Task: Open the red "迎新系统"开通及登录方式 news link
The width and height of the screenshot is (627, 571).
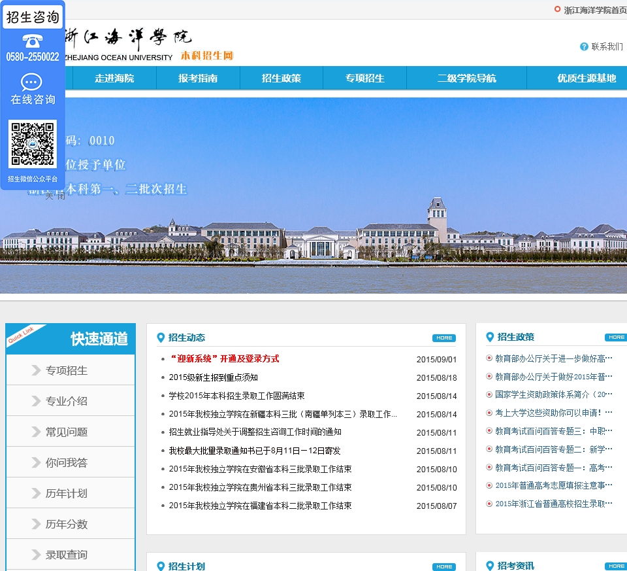Action: tap(223, 359)
